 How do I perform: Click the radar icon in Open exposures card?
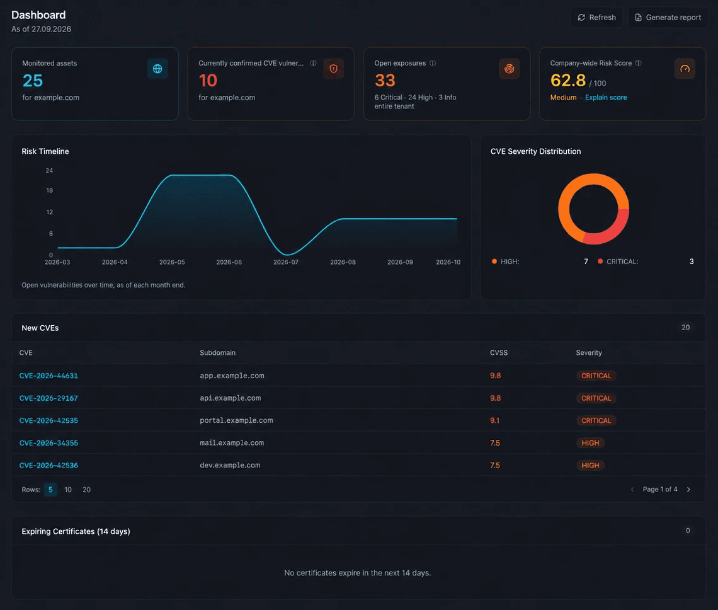click(x=509, y=69)
